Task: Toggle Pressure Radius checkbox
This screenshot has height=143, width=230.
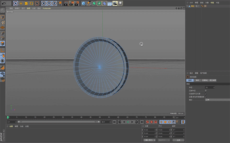Action: (x=206, y=90)
